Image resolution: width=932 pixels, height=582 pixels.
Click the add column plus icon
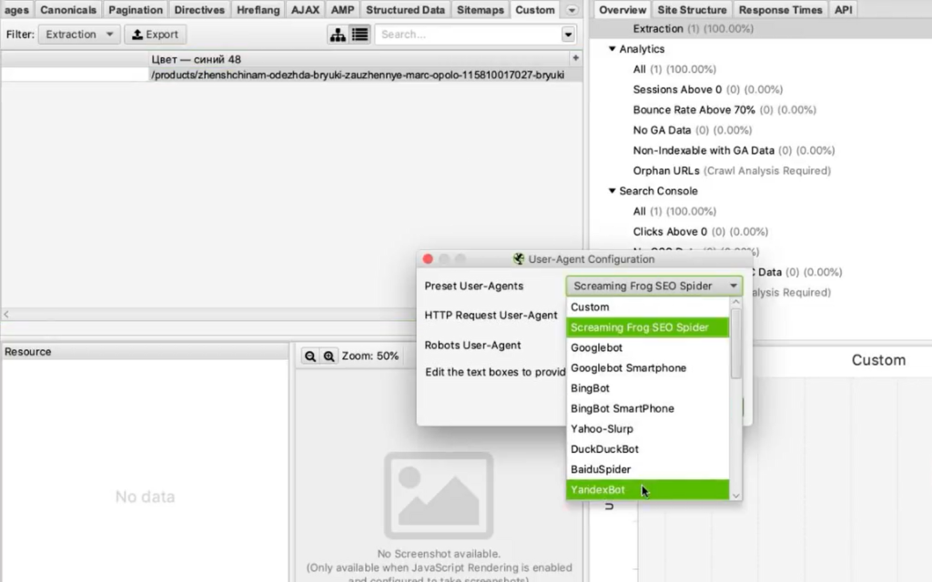574,58
